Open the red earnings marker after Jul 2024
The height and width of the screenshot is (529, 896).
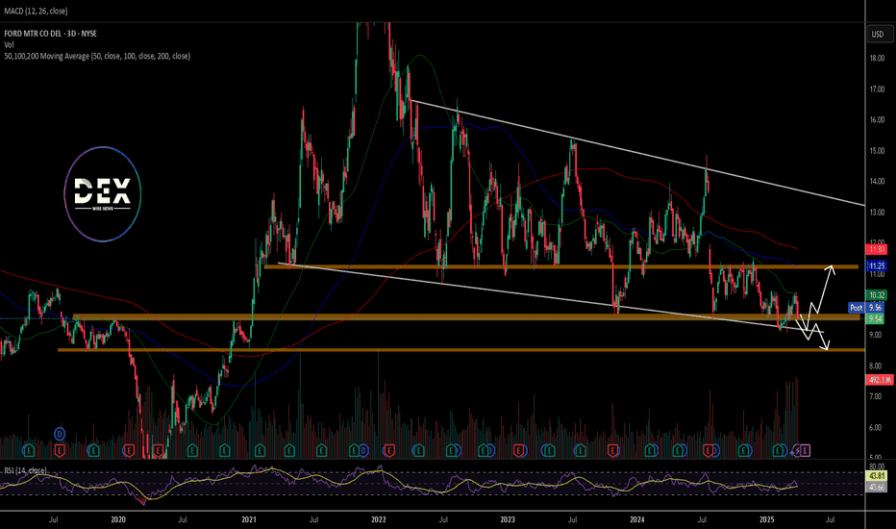tap(709, 451)
